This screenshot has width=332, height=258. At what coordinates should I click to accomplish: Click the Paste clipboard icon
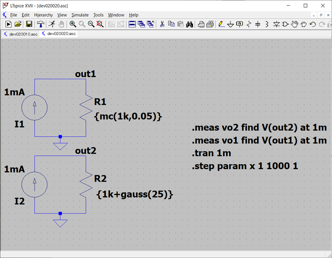181,24
